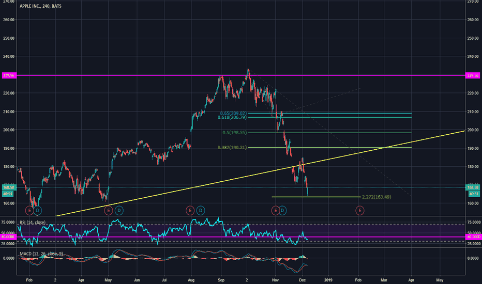This screenshot has width=482, height=284.
Task: Click the left magenta 229.56 price tag
Action: (x=9, y=75)
